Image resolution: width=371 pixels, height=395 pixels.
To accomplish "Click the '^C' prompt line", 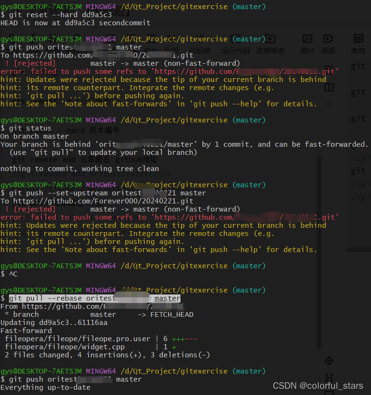I will (9, 274).
